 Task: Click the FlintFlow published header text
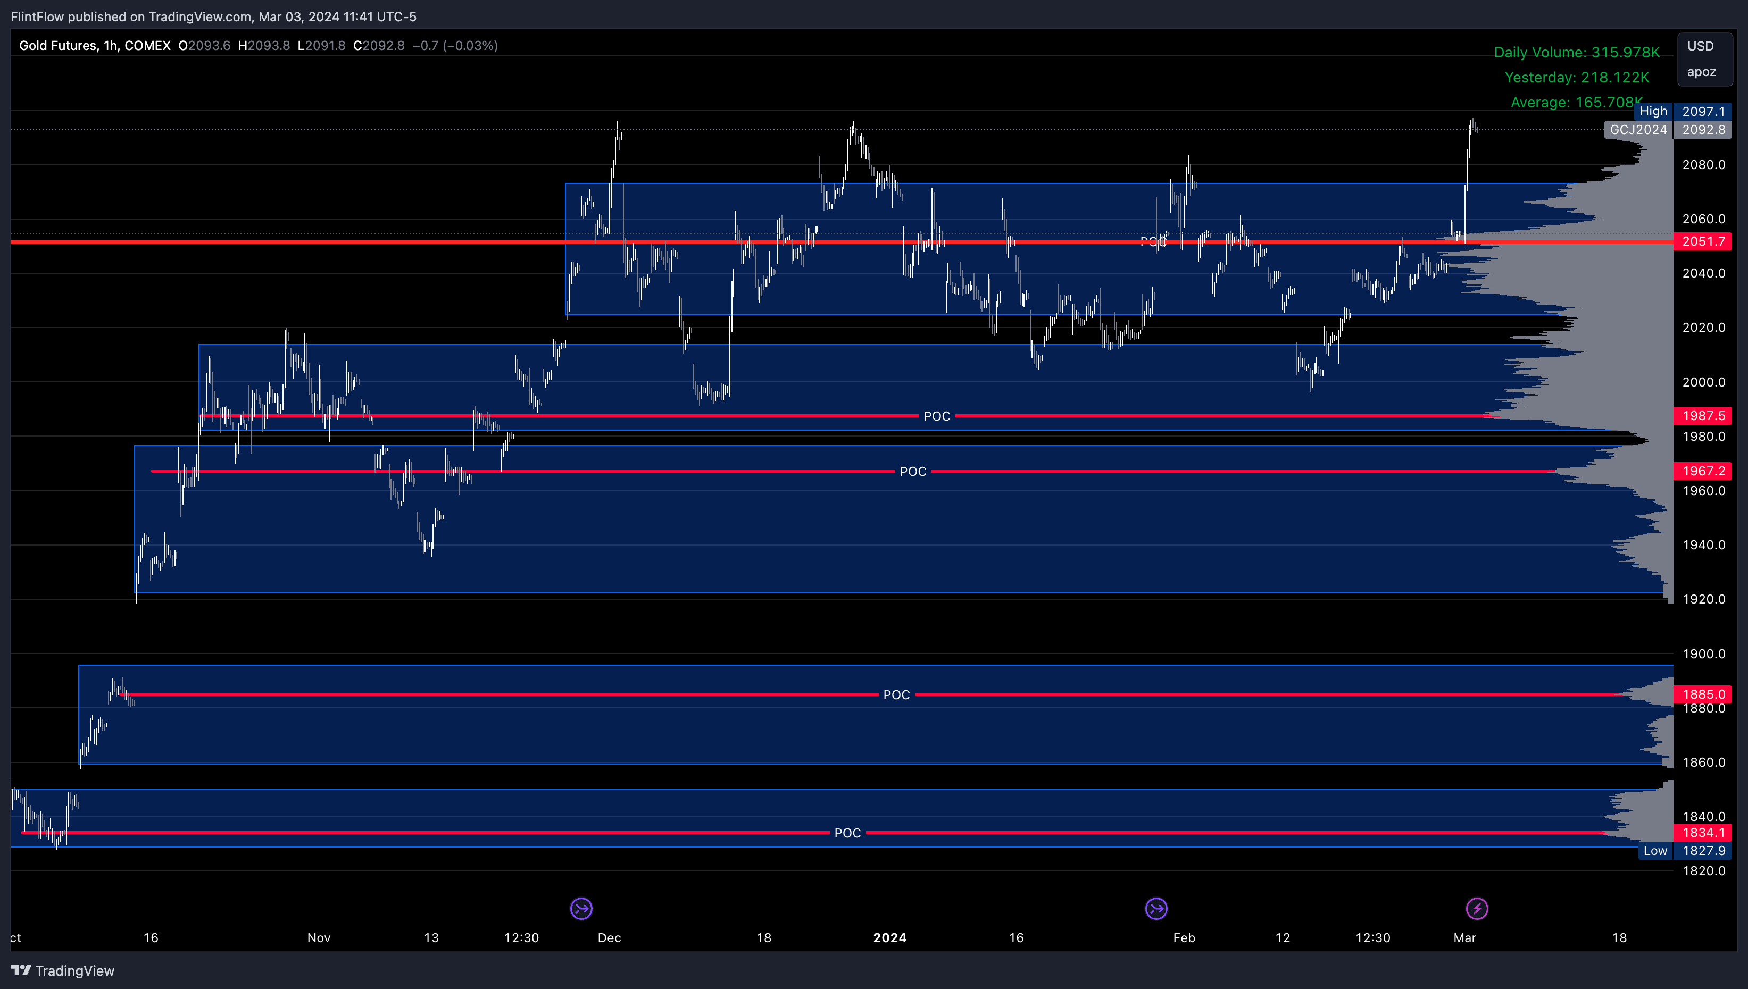[x=213, y=16]
